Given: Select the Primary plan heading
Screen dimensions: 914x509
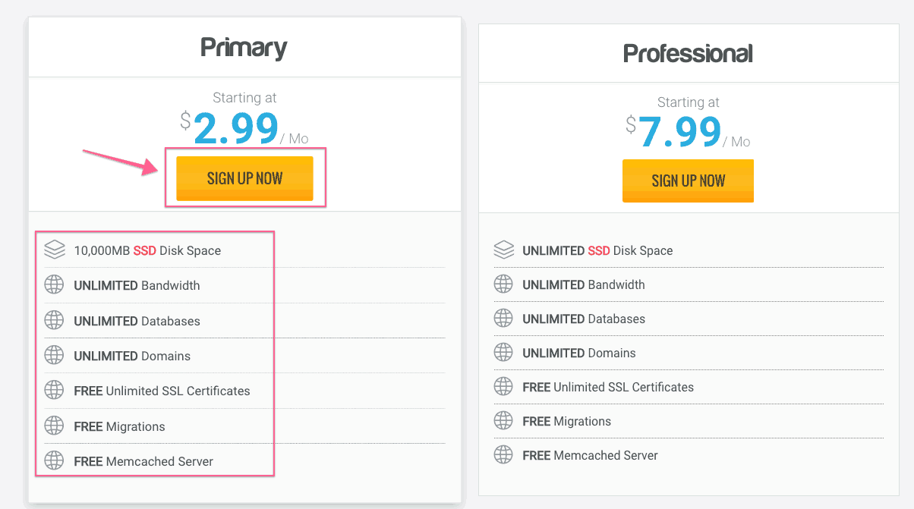Looking at the screenshot, I should (x=244, y=48).
